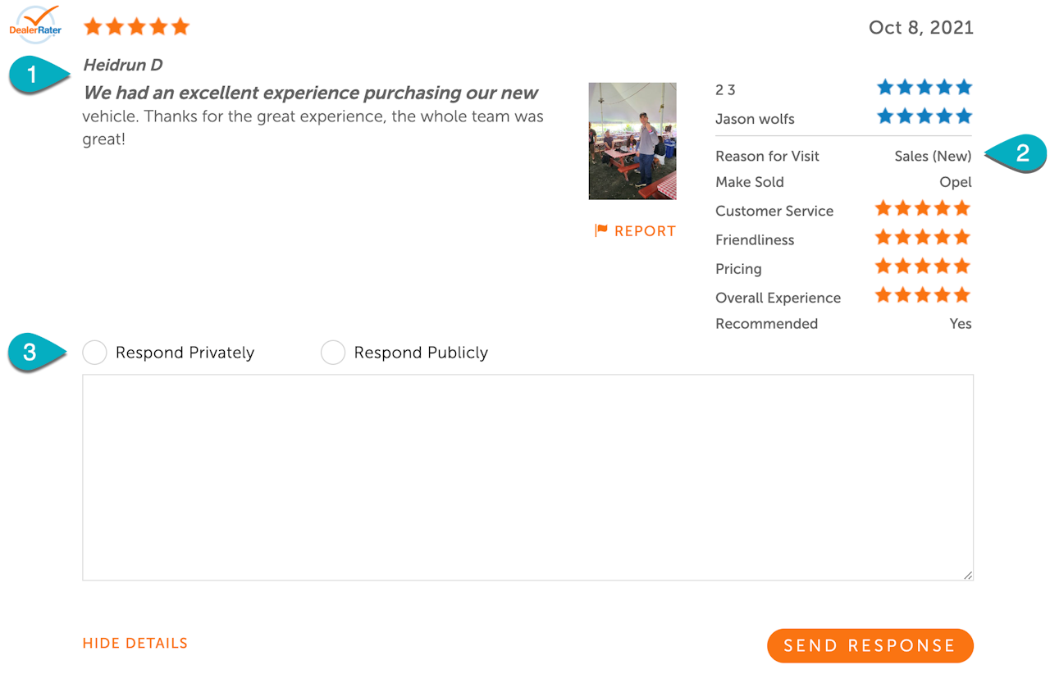This screenshot has width=1050, height=674.
Task: Collapse review with Hide Details
Action: coord(135,644)
